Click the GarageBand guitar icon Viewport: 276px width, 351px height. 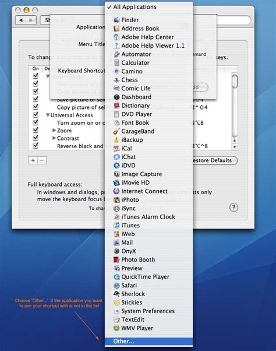pyautogui.click(x=116, y=131)
